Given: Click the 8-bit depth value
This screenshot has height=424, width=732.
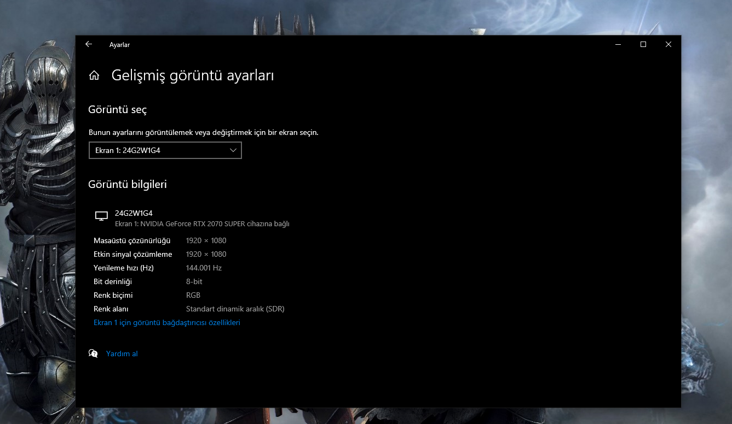Looking at the screenshot, I should pos(194,281).
